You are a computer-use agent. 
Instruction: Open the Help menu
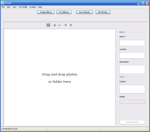click(40, 7)
